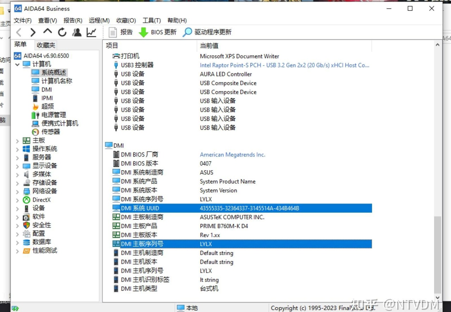The image size is (451, 312).
Task: Click the 配置 configuration icon
Action: coord(26,234)
